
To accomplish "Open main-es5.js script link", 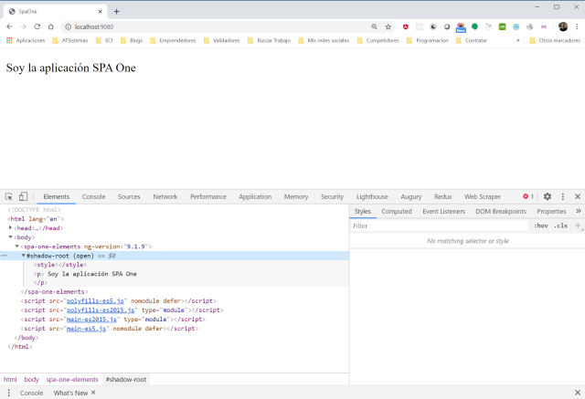I will (86, 328).
